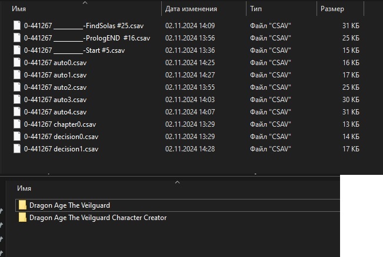Select file name 0-441267 auto1.csav
This screenshot has height=257, width=383.
pyautogui.click(x=55, y=75)
